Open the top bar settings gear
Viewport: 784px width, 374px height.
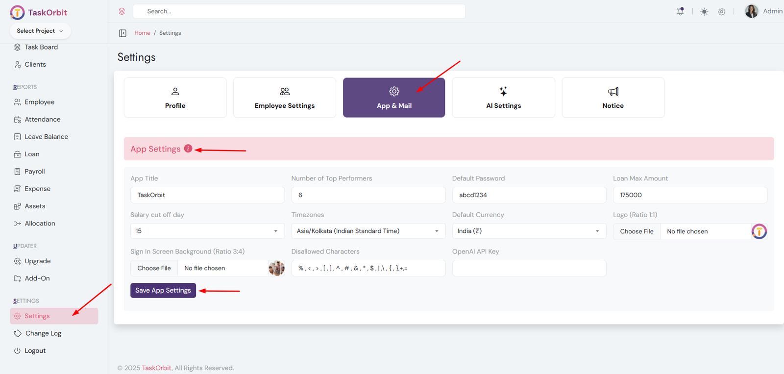click(722, 12)
